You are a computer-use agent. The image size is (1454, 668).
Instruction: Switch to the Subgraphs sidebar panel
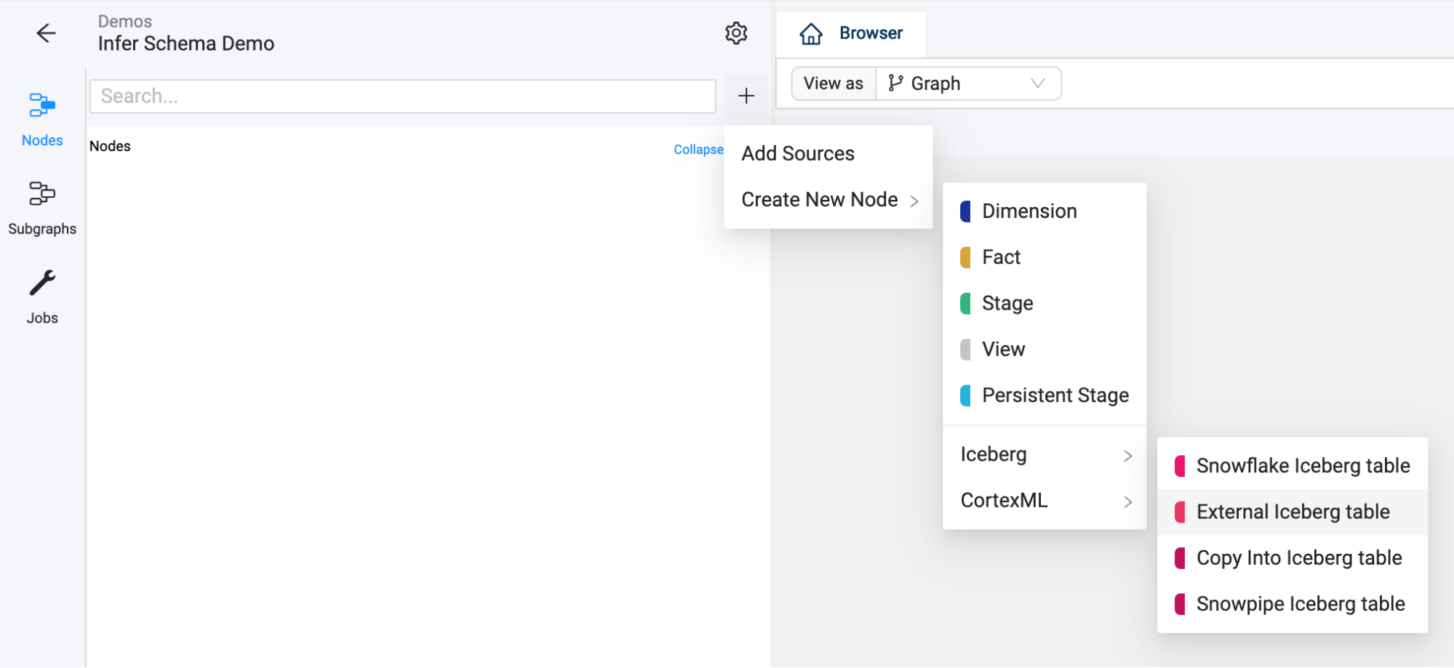[42, 208]
